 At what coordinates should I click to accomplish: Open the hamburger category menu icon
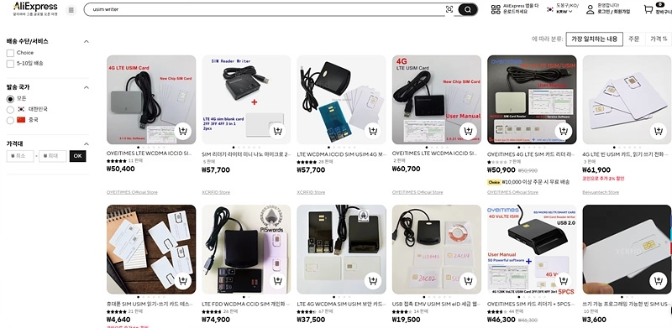pos(71,10)
